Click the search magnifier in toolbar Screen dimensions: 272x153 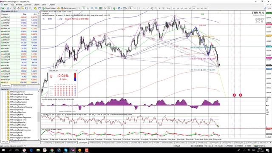(x=265, y=8)
